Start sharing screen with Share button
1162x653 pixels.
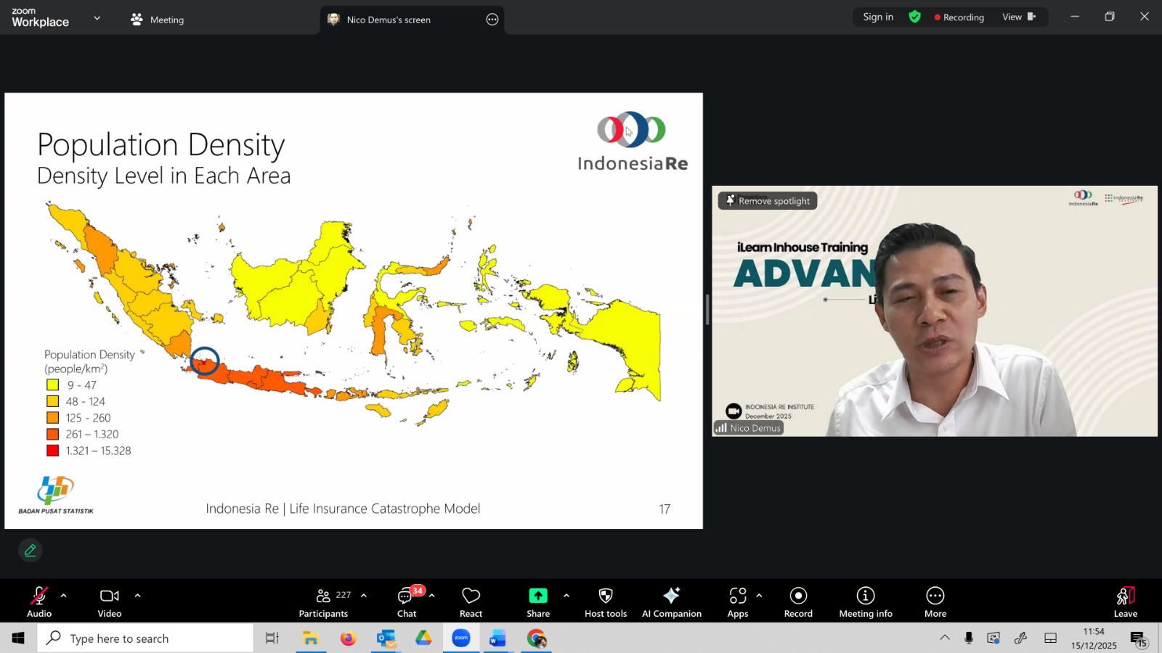tap(537, 601)
